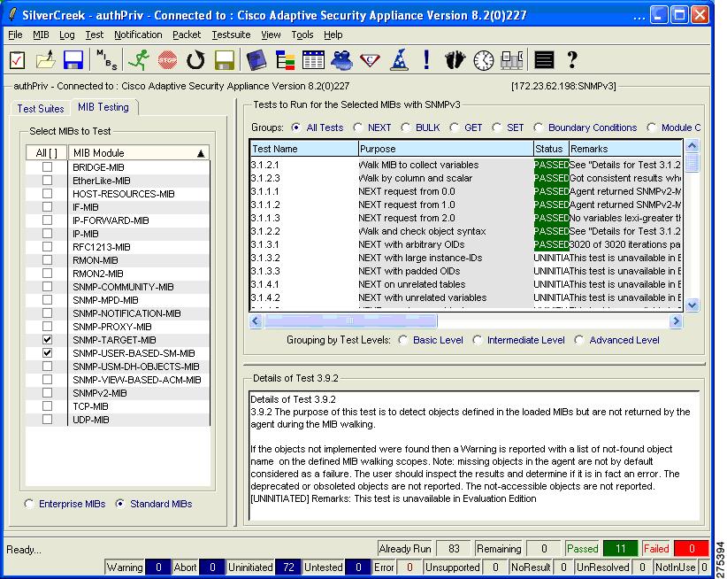Viewport: 727px width, 579px height.
Task: Click the horizontal scrollbar thumb
Action: tap(350, 320)
